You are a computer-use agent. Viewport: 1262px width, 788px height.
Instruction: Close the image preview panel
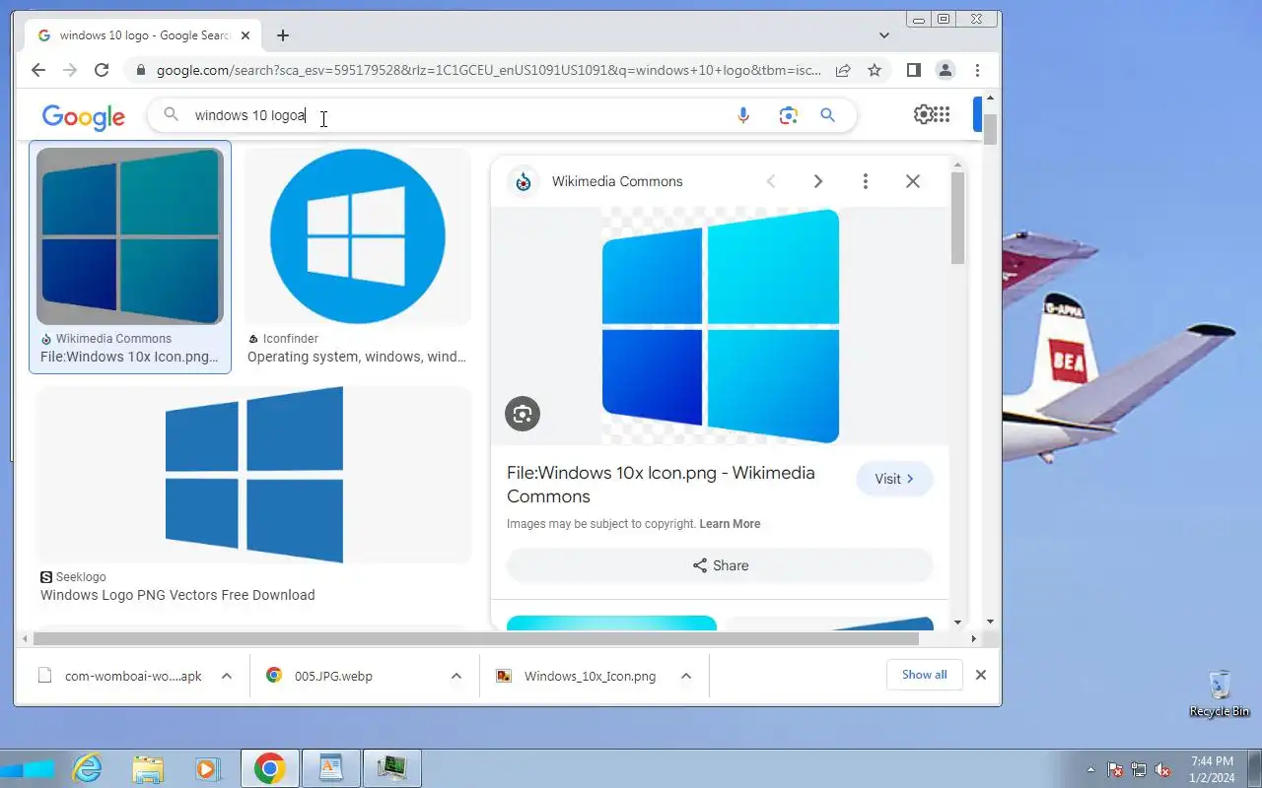[x=913, y=181]
